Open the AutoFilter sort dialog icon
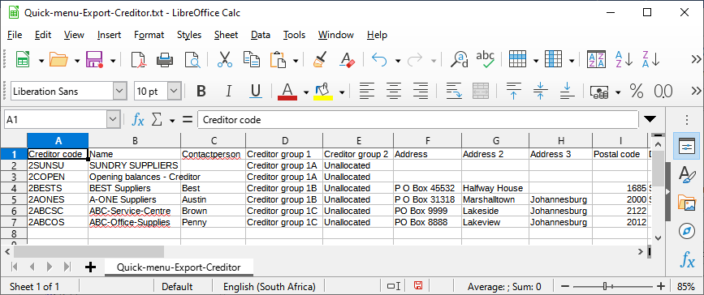This screenshot has width=704, height=295. 597,60
